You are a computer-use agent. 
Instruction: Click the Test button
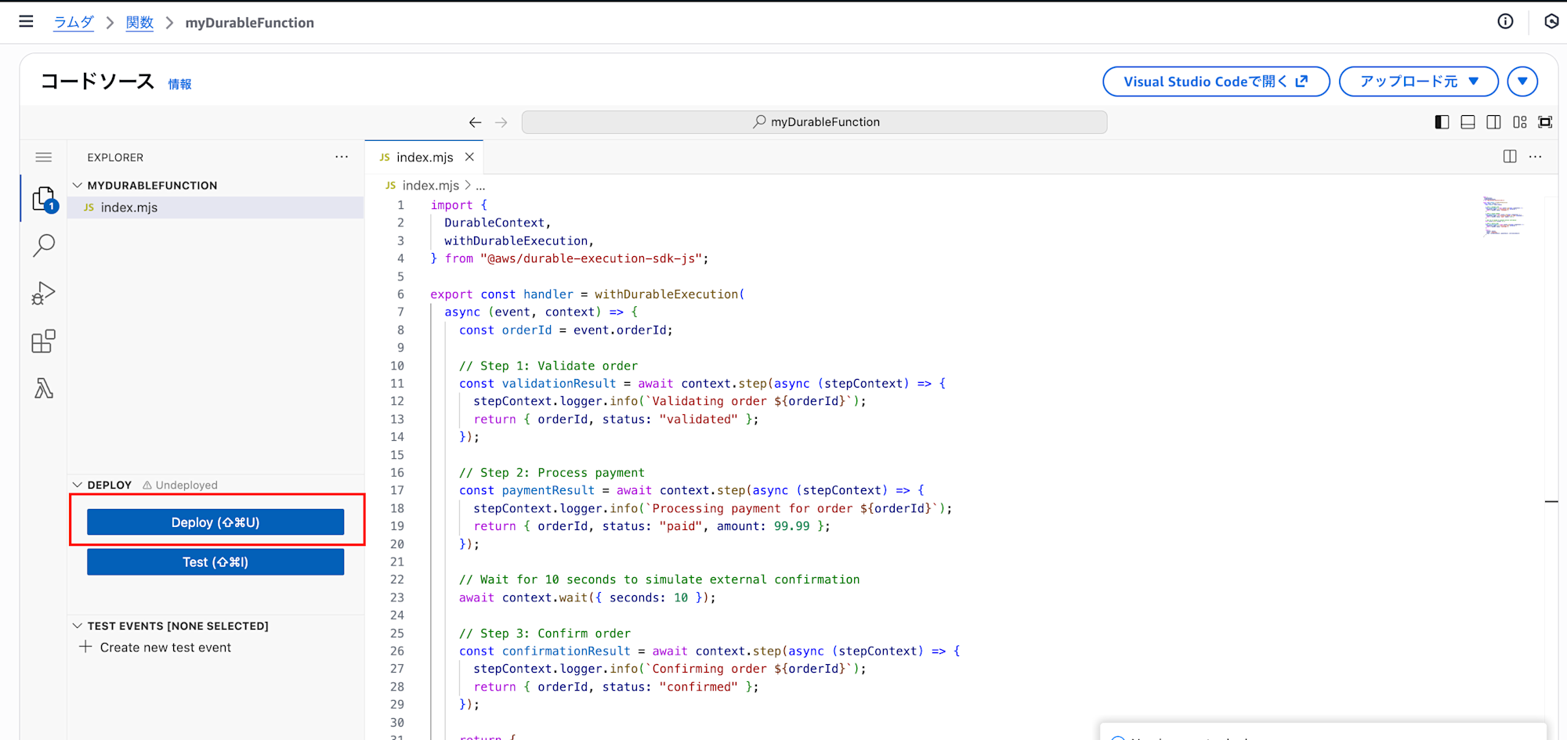[x=215, y=562]
